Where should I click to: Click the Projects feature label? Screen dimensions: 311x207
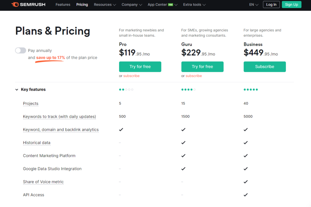click(31, 103)
